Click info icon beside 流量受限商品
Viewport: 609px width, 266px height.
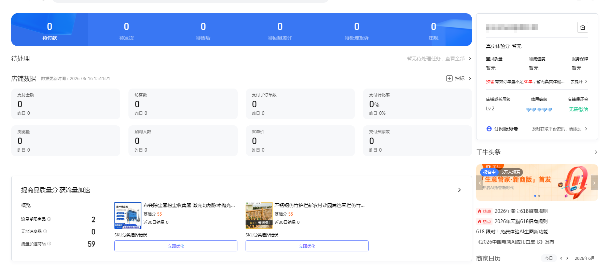pyautogui.click(x=49, y=219)
